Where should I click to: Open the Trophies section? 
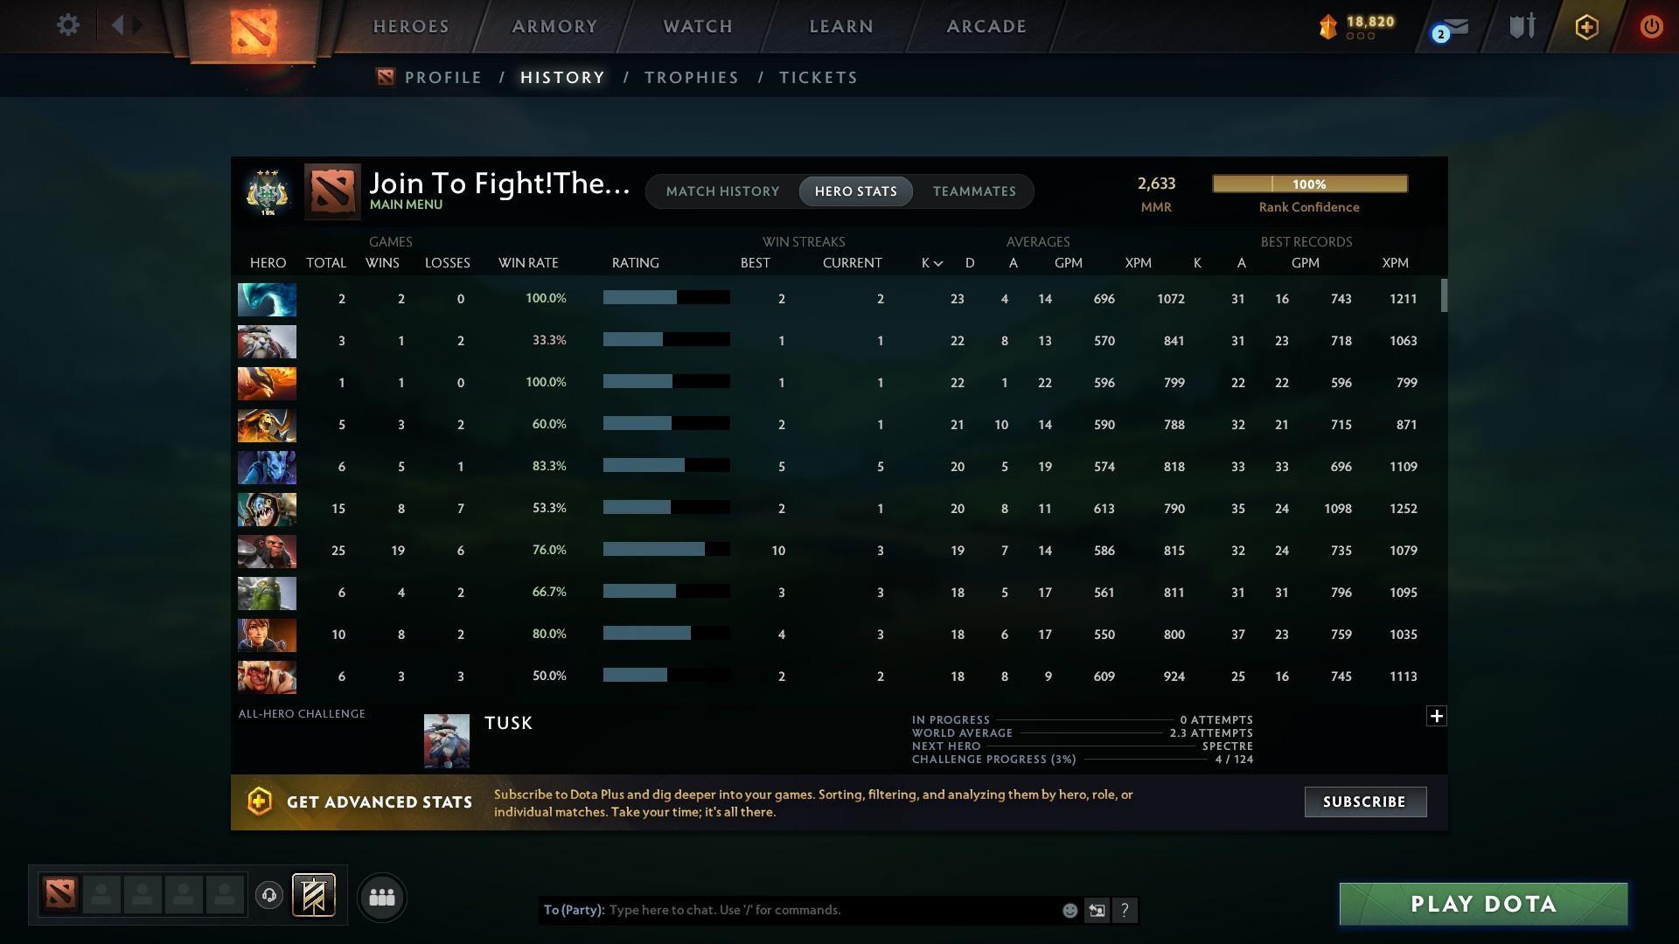tap(691, 77)
